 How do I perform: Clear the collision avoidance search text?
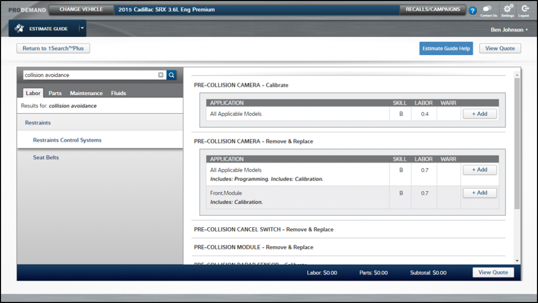coord(161,75)
